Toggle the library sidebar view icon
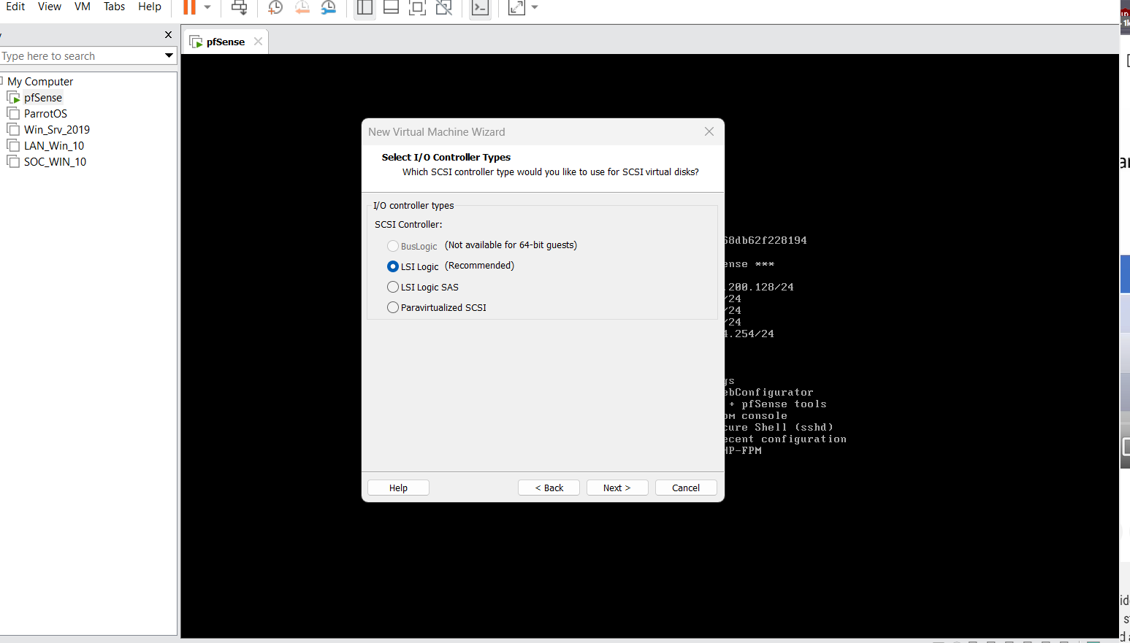Image resolution: width=1130 pixels, height=643 pixels. 364,7
